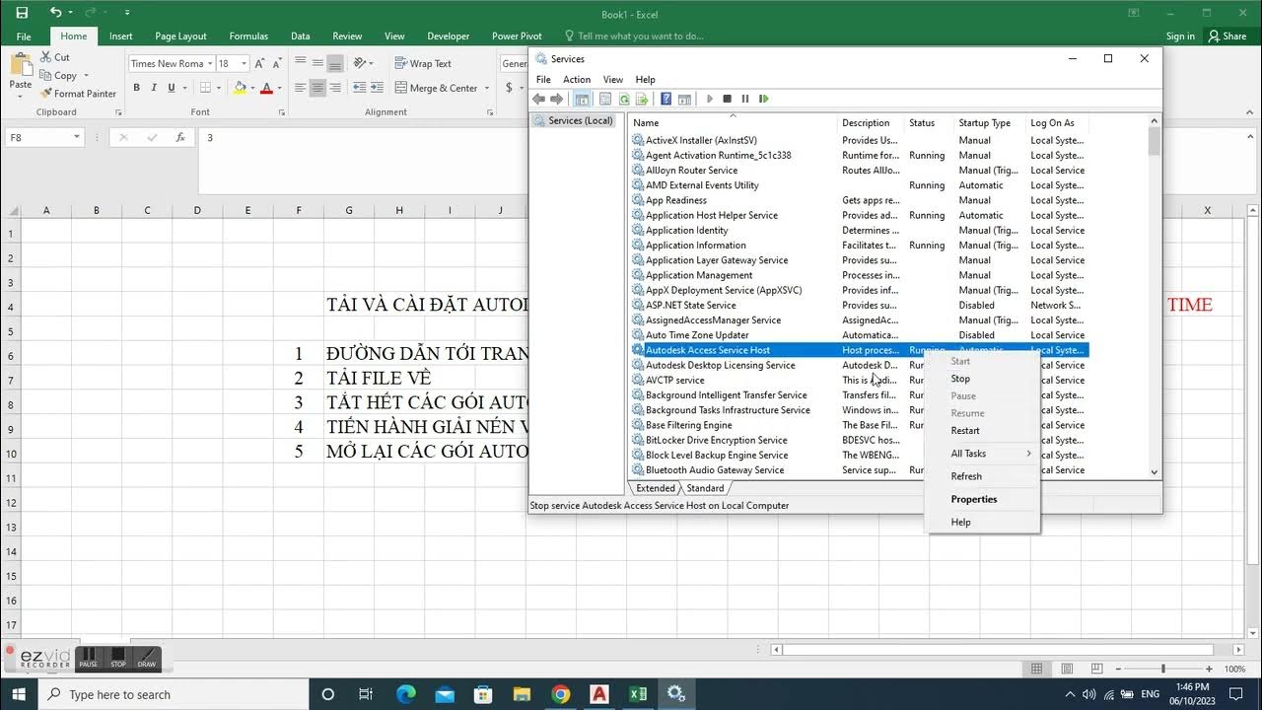1262x710 pixels.
Task: Toggle Bottom Align in Excel
Action: click(x=335, y=63)
